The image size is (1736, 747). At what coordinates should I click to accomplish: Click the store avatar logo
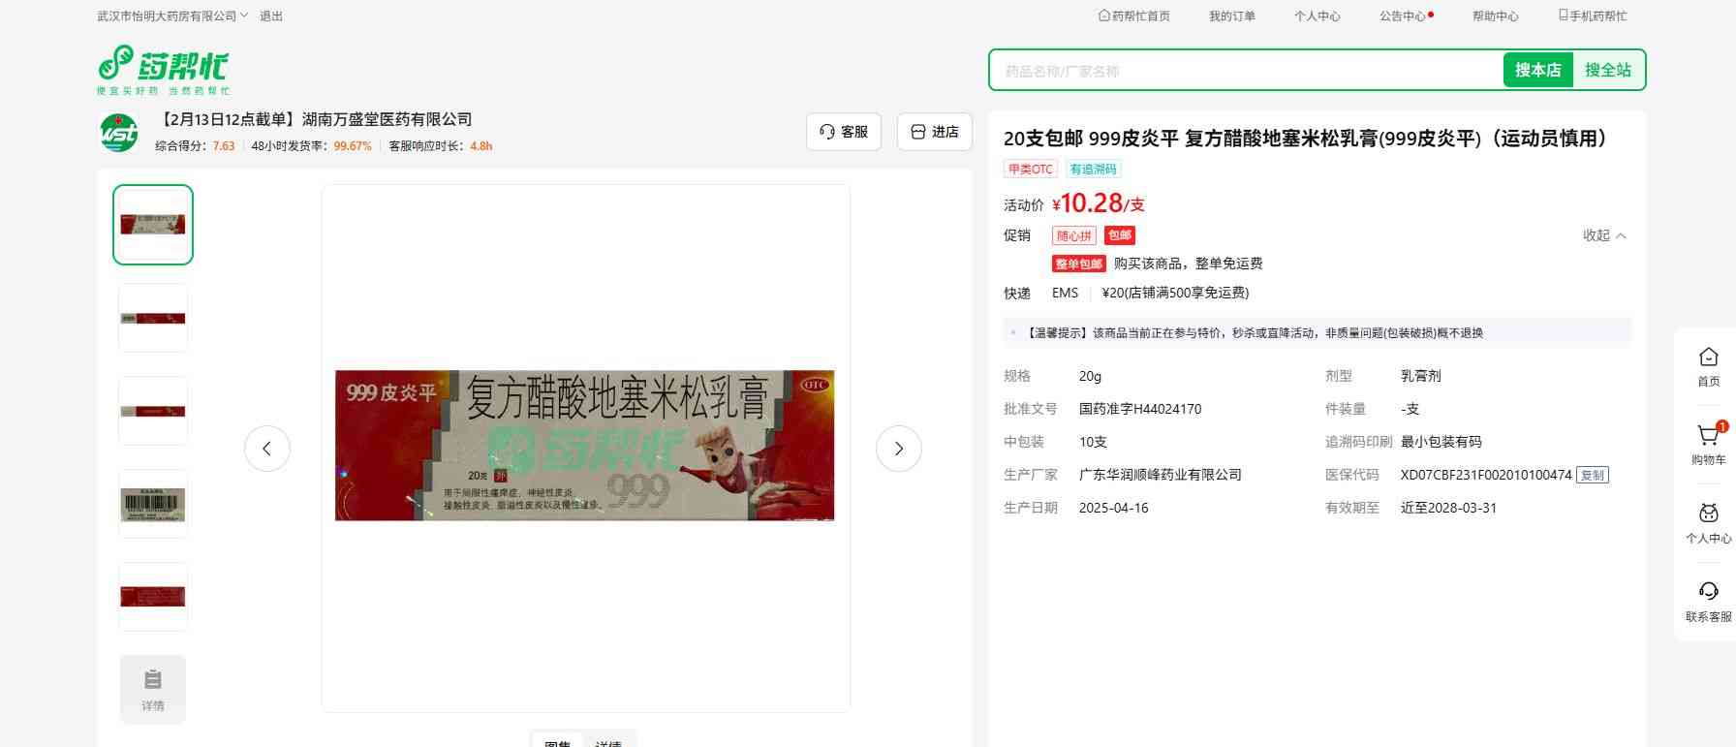coord(120,133)
